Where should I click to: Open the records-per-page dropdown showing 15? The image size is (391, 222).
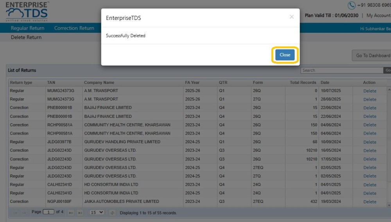click(97, 212)
